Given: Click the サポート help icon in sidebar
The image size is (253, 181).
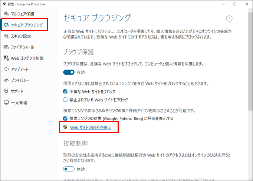Looking at the screenshot, I should 6,91.
